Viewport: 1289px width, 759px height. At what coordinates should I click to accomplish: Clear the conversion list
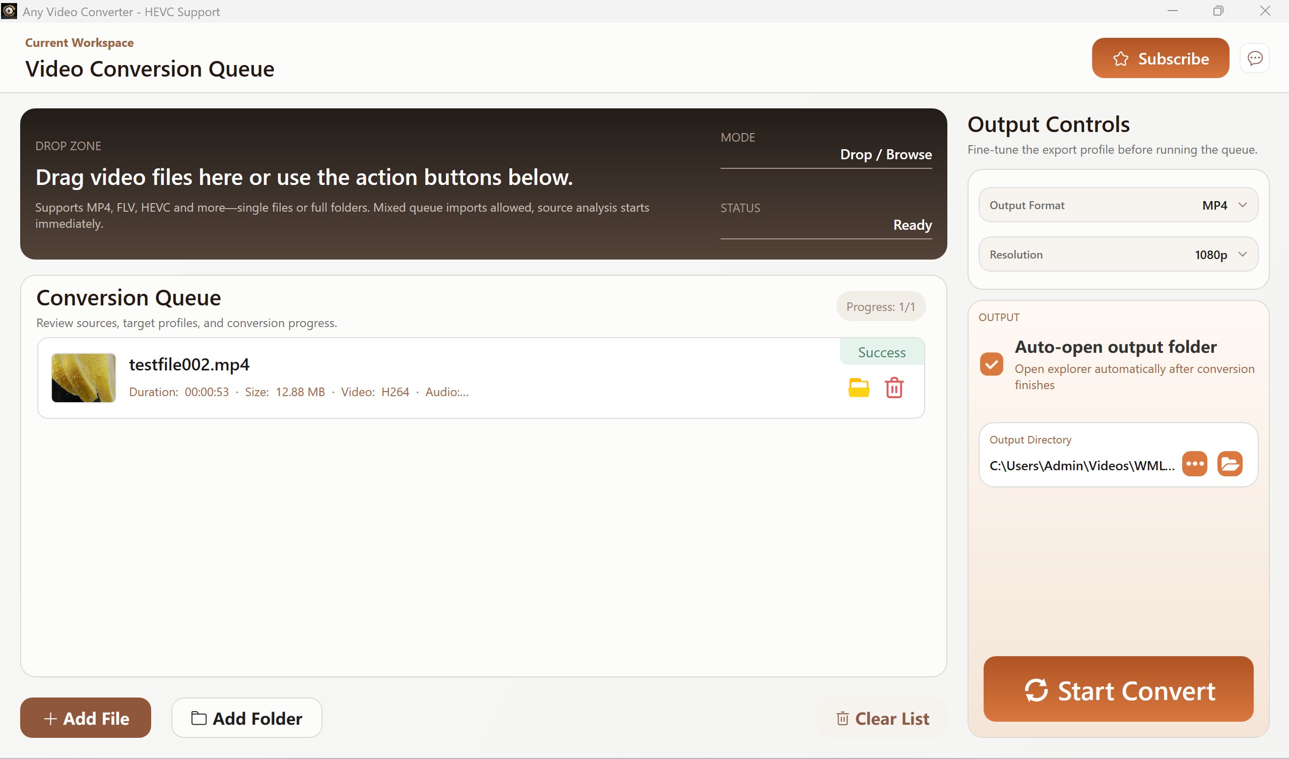coord(882,718)
